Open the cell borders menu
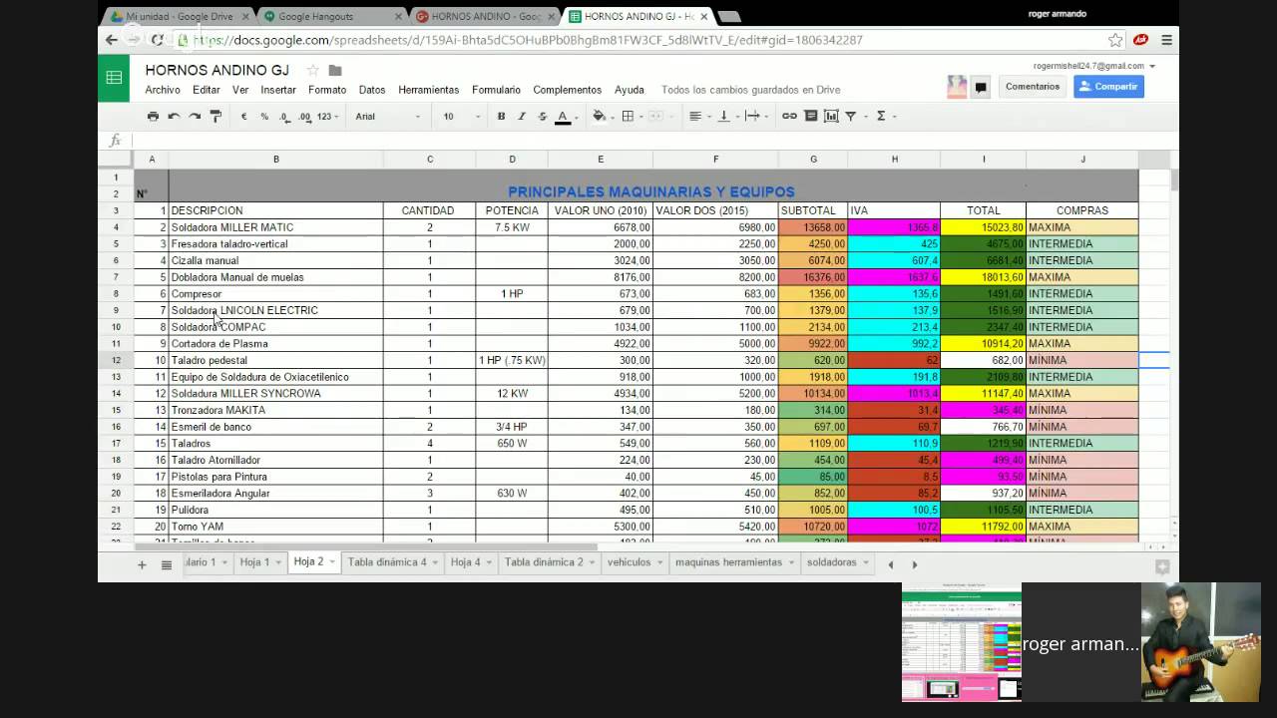The width and height of the screenshot is (1277, 718). point(630,117)
